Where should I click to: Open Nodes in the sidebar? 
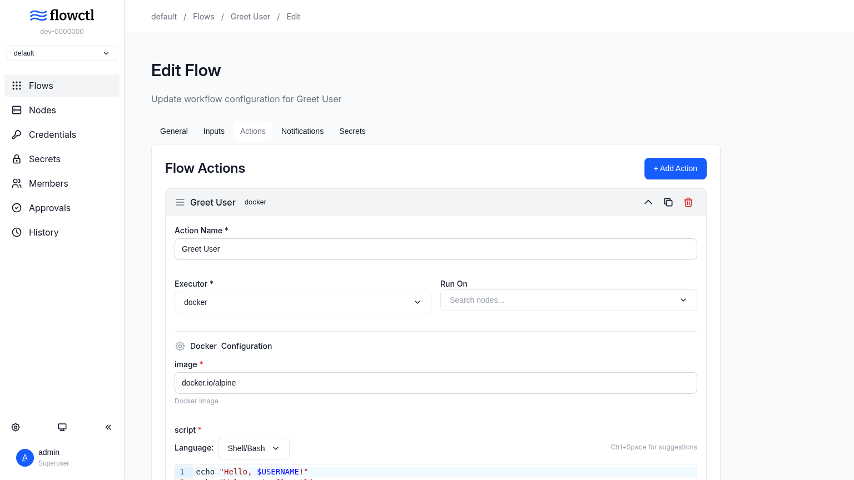point(62,110)
